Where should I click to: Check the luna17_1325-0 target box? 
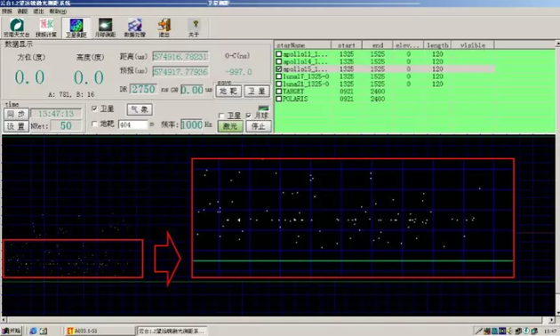coord(279,76)
